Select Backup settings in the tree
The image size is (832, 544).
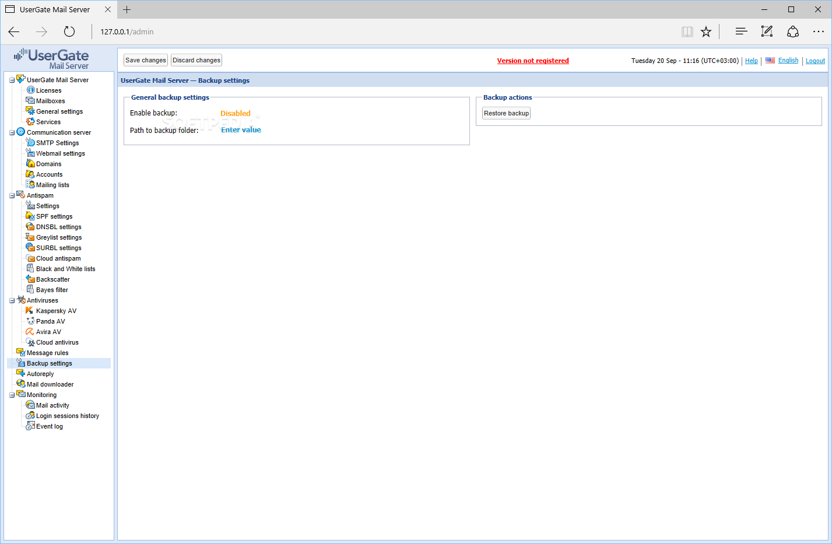click(50, 363)
